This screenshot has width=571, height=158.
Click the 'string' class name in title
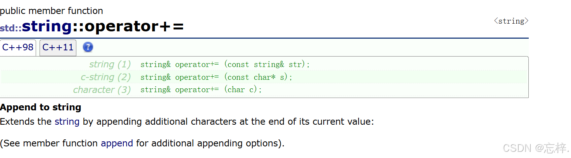pyautogui.click(x=47, y=26)
